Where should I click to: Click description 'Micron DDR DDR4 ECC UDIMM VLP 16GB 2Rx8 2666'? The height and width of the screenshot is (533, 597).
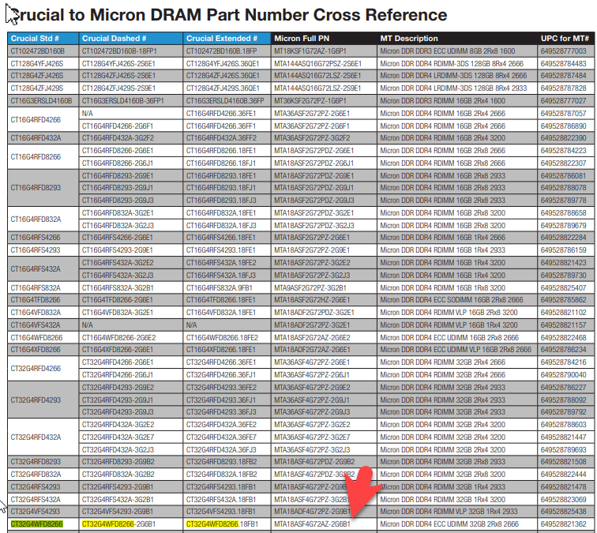(x=456, y=350)
